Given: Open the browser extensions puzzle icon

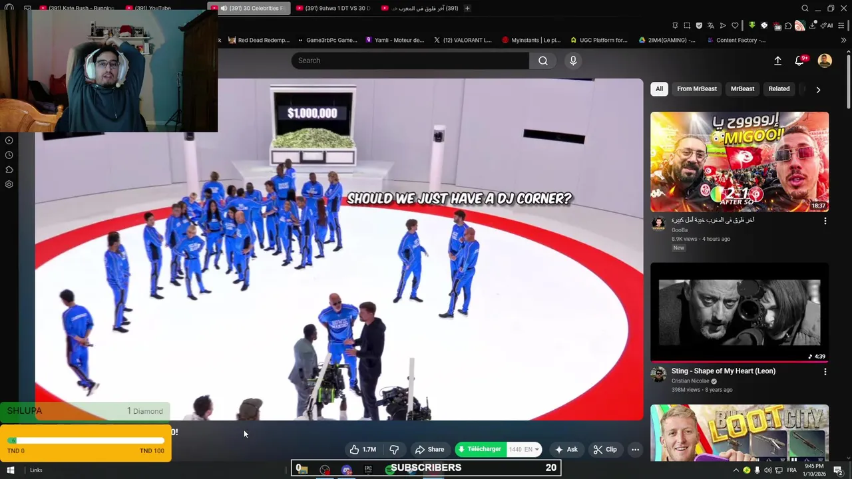Looking at the screenshot, I should pyautogui.click(x=788, y=25).
